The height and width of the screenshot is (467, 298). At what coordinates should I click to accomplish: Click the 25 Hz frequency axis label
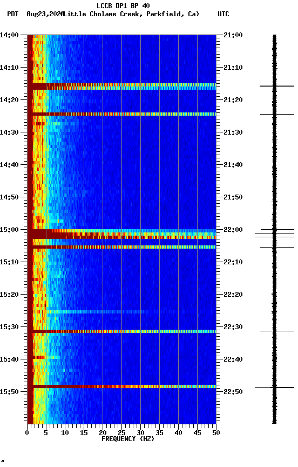click(121, 433)
